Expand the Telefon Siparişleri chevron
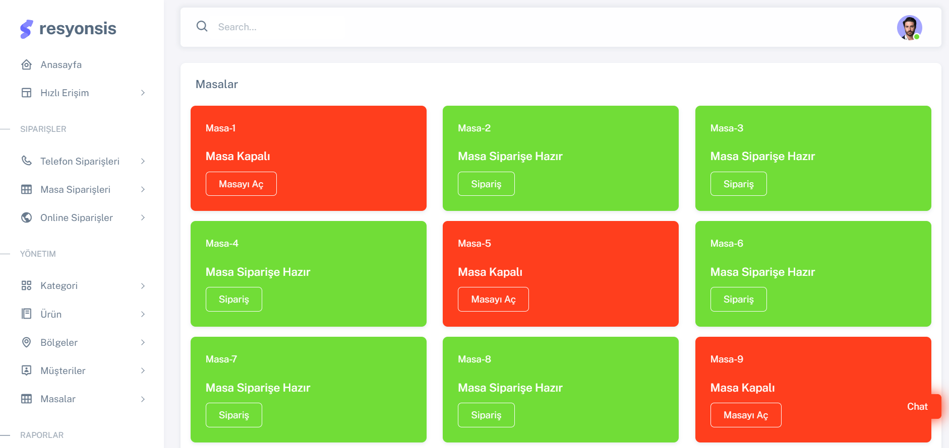 pyautogui.click(x=143, y=161)
